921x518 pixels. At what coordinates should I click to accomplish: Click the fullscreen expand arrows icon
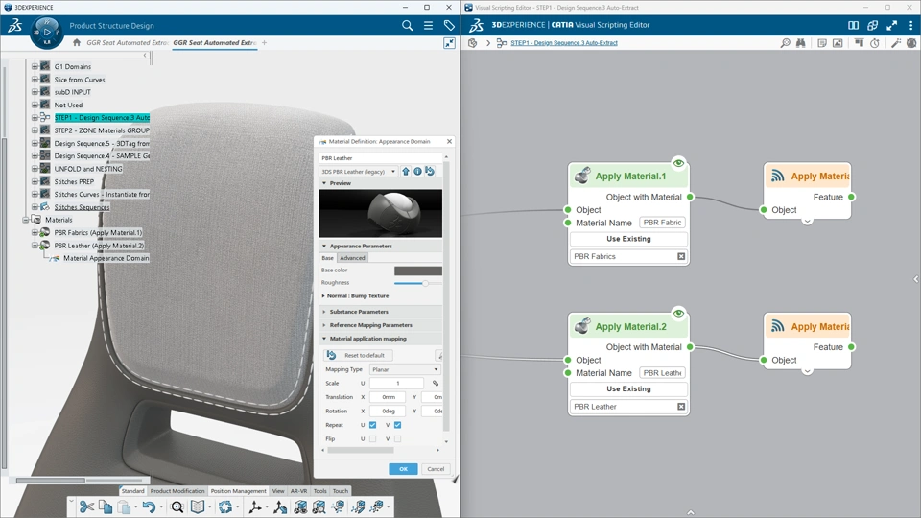tap(891, 26)
